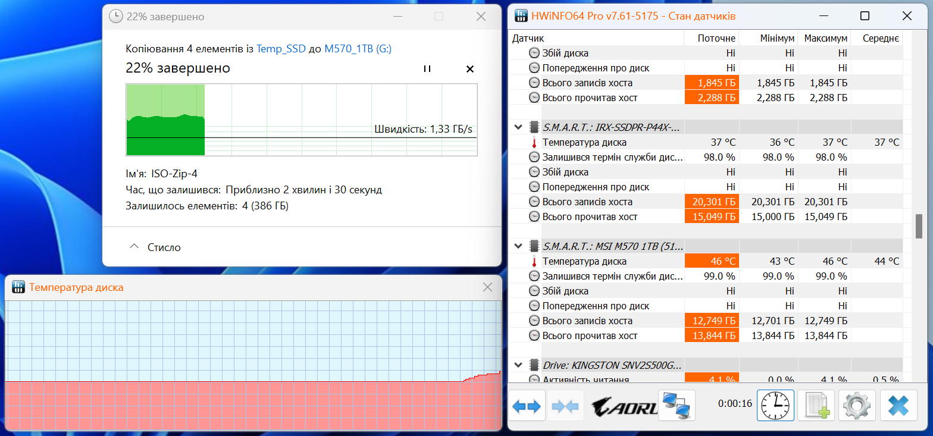Click sensor icon of 'Активність читання' row

(x=534, y=379)
